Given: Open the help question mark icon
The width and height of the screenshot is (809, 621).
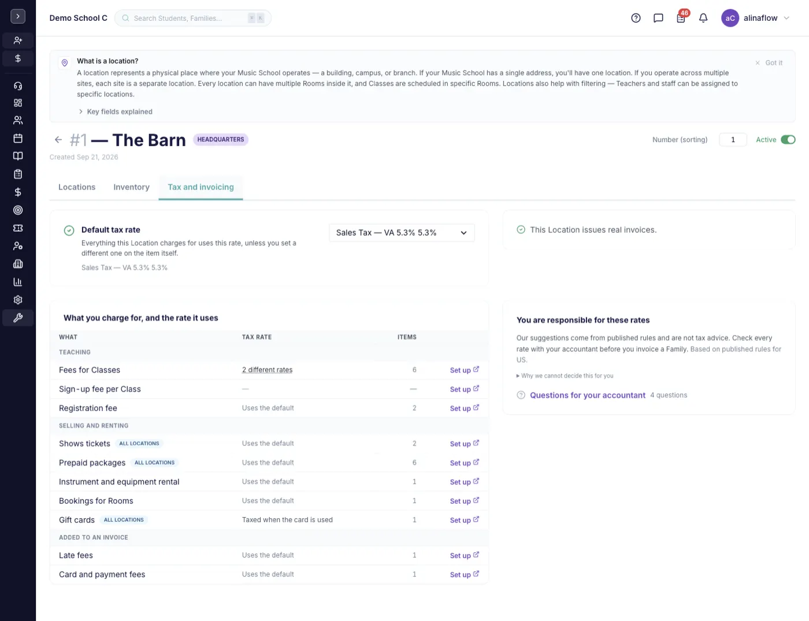Looking at the screenshot, I should (636, 18).
